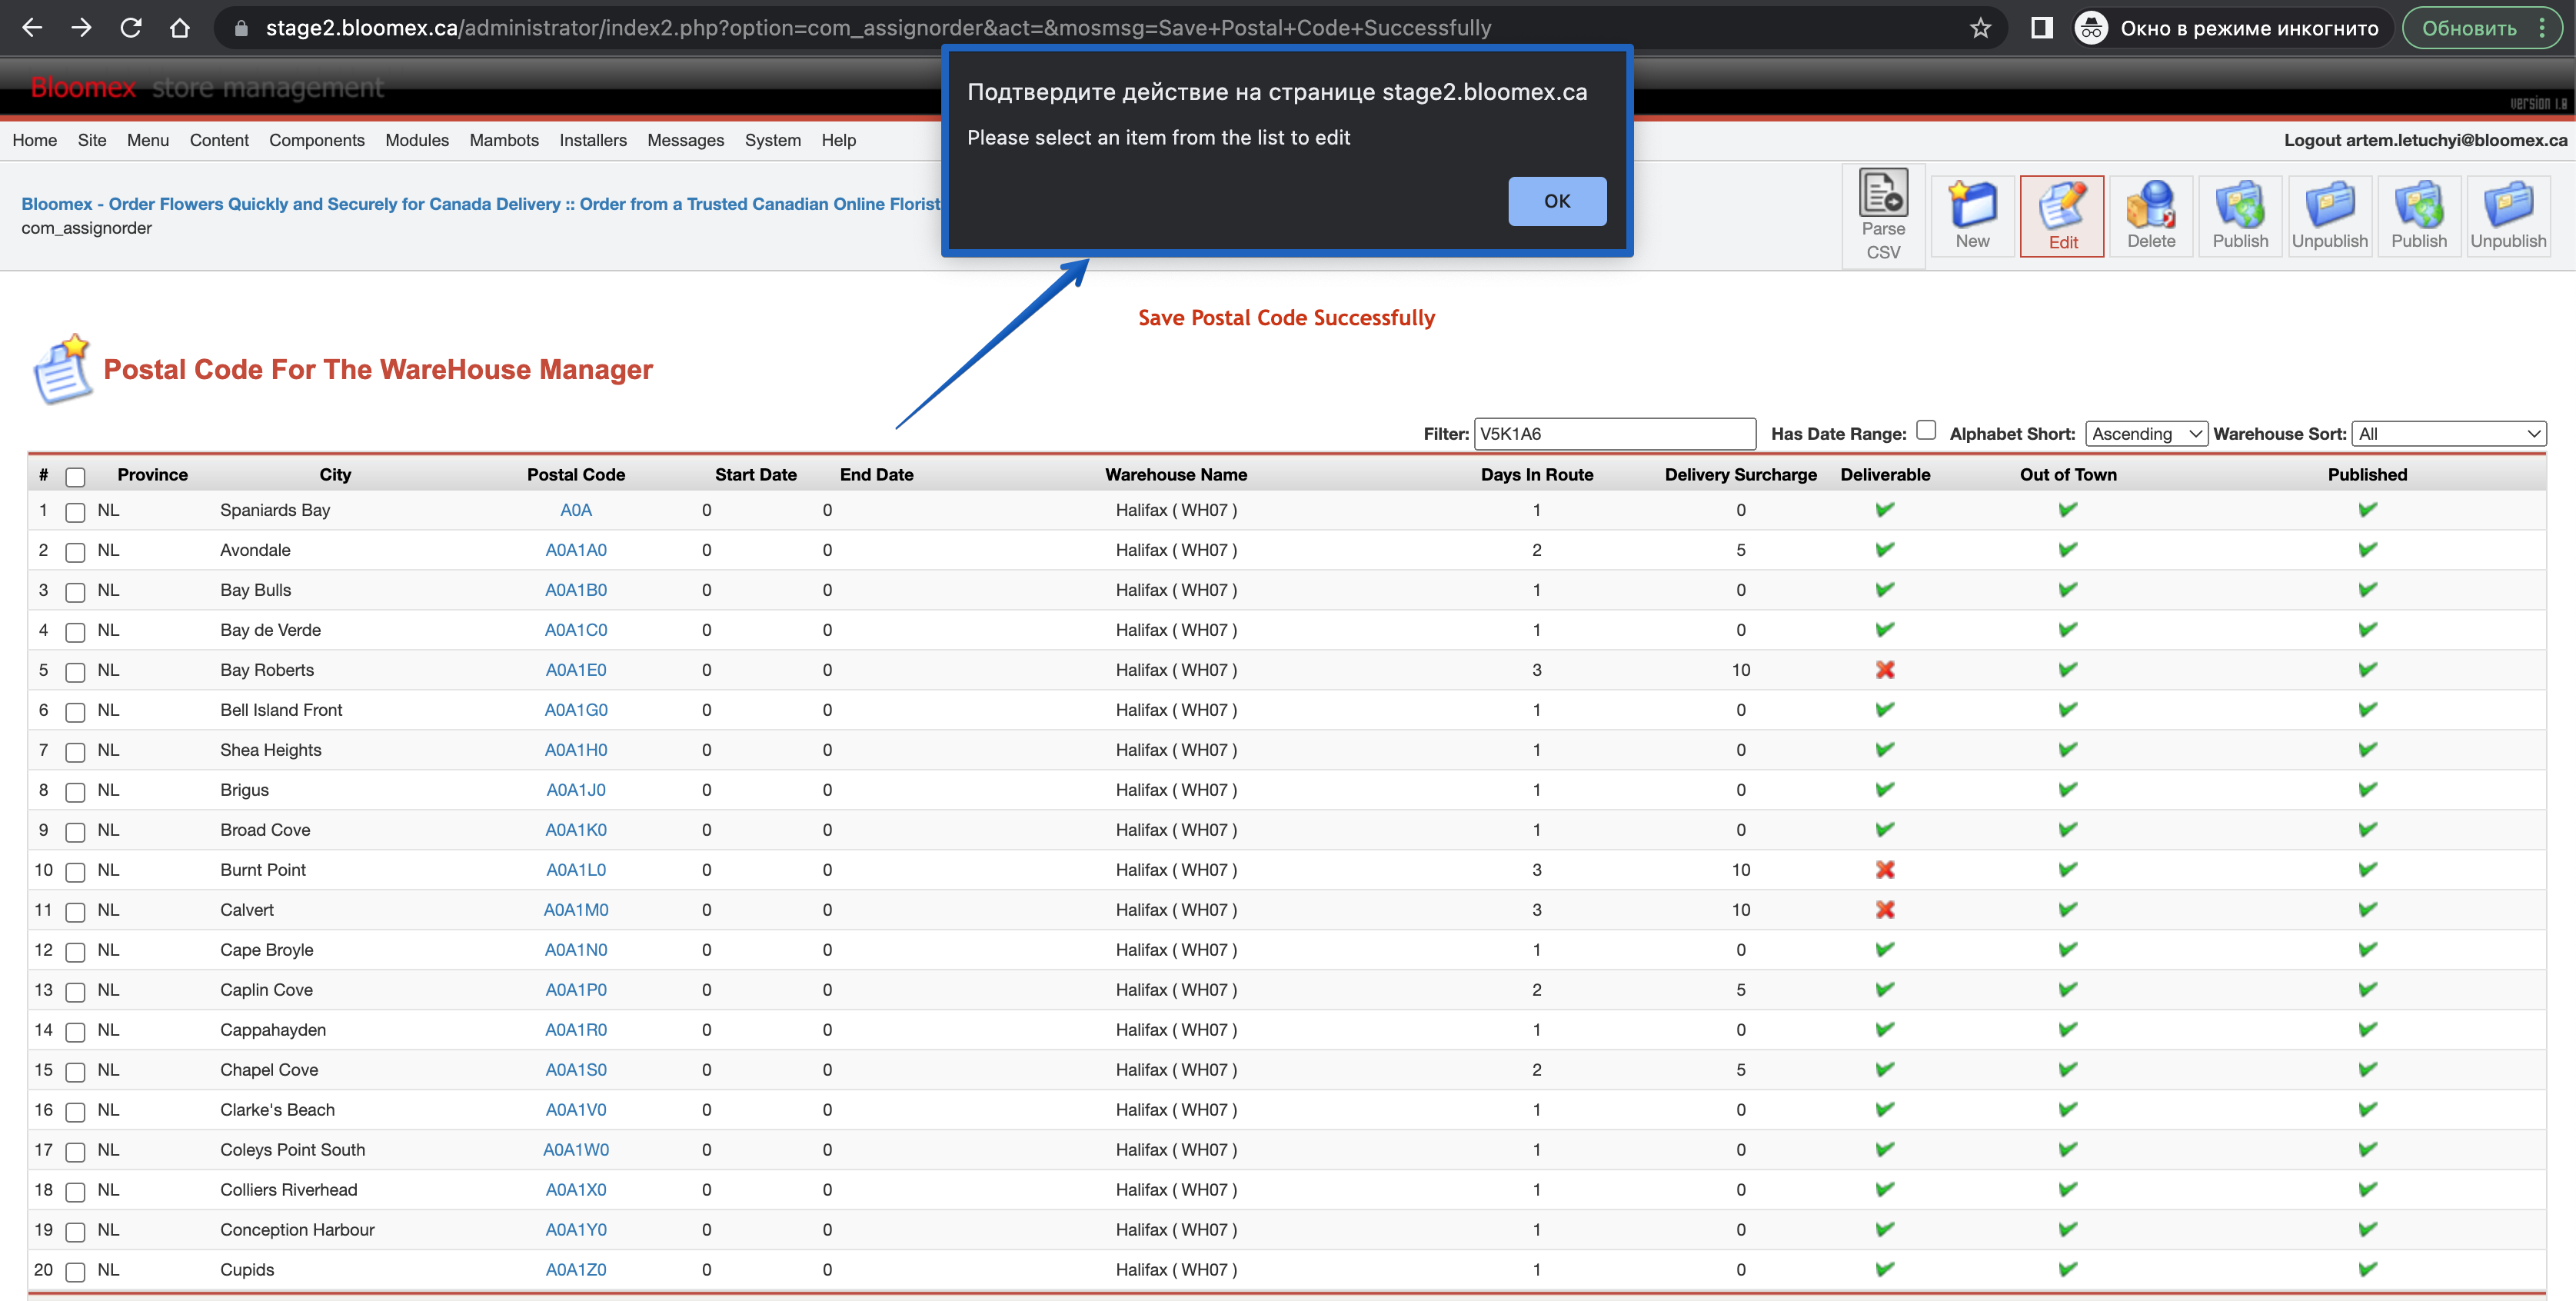Bookmark page with the star icon

(x=1980, y=28)
